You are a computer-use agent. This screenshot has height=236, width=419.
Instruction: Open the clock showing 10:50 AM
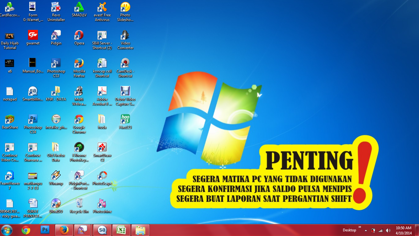[x=404, y=230]
